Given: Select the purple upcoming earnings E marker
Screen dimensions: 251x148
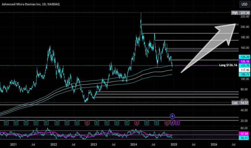Looking at the screenshot, I should pyautogui.click(x=177, y=123).
